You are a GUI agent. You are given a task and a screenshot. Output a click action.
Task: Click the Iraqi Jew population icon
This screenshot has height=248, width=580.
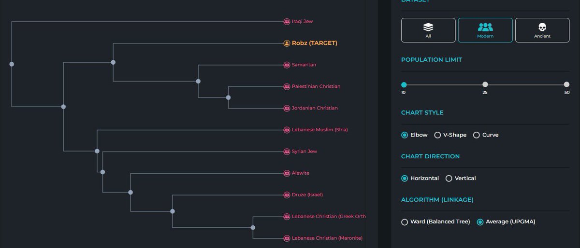click(287, 21)
